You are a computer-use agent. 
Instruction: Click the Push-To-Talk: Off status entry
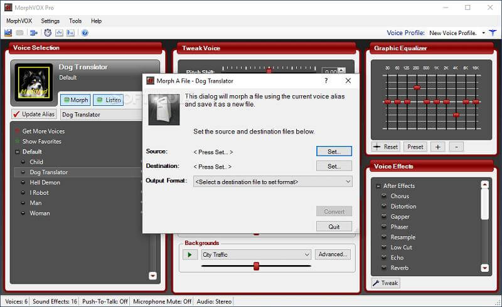click(x=105, y=301)
